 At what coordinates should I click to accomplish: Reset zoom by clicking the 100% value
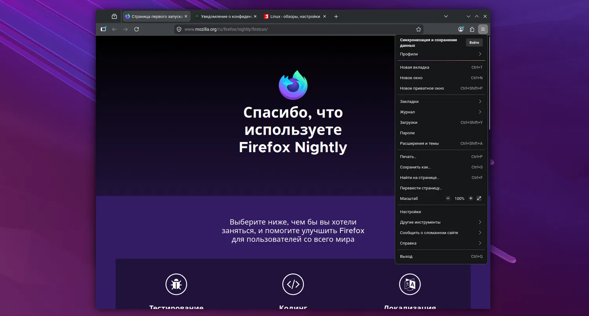pos(459,199)
